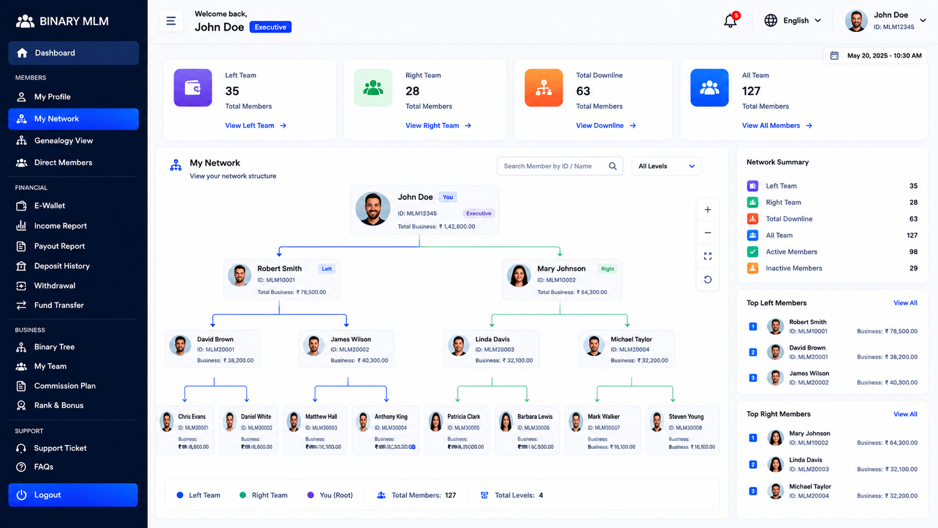Toggle fullscreen view of network tree
938x528 pixels.
click(x=708, y=256)
